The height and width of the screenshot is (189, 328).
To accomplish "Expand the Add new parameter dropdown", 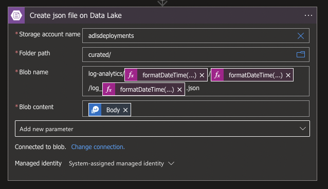I will click(x=162, y=129).
